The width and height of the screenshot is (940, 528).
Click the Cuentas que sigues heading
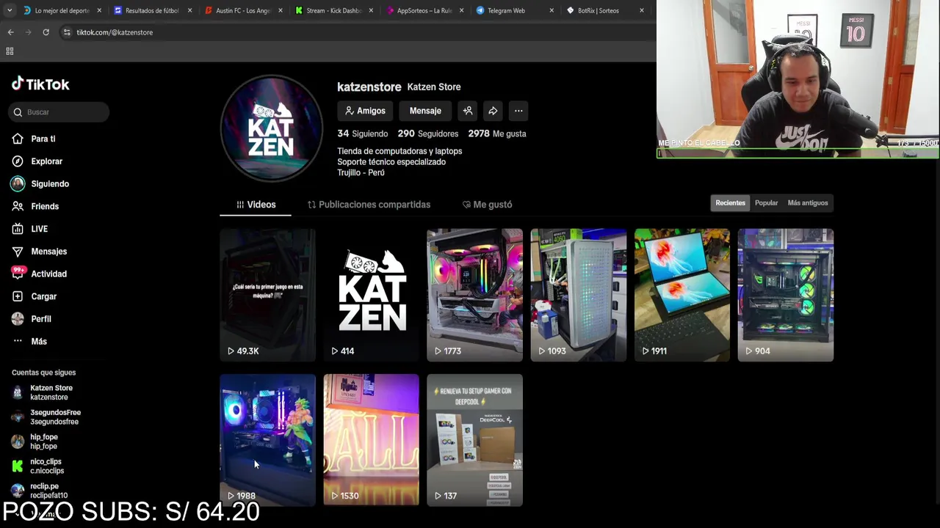click(43, 373)
